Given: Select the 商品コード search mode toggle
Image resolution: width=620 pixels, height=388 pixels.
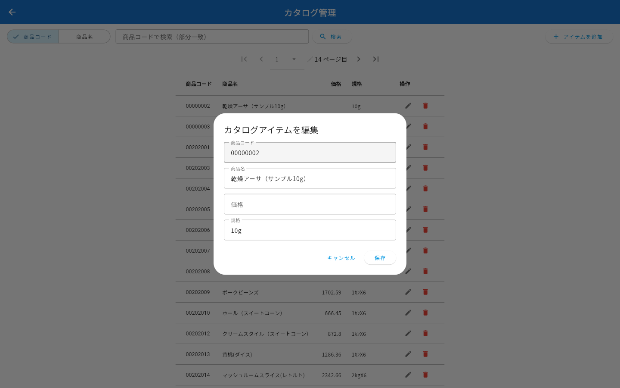Looking at the screenshot, I should [x=33, y=37].
